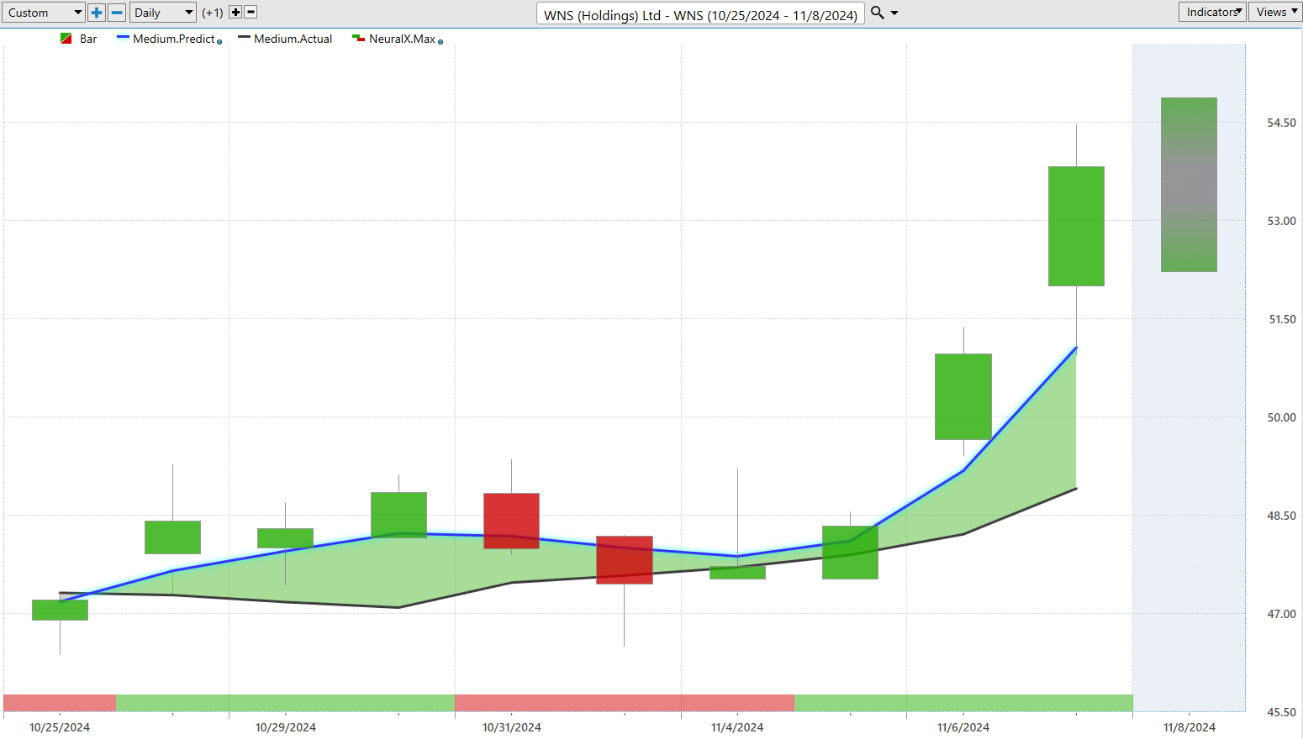
Task: Click the 11/8/2024 forecast candle
Action: tap(1189, 185)
